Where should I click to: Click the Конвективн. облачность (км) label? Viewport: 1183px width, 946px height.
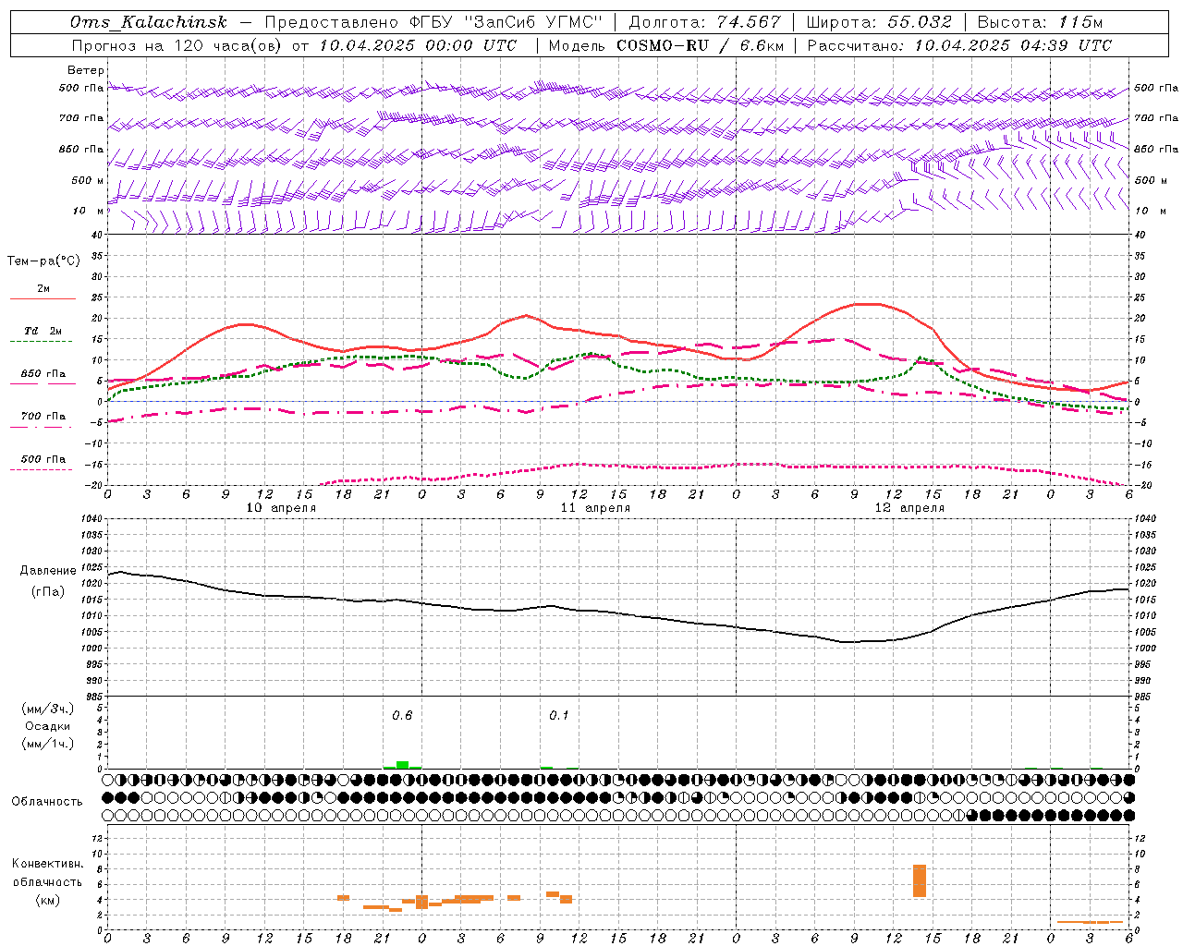tap(47, 881)
